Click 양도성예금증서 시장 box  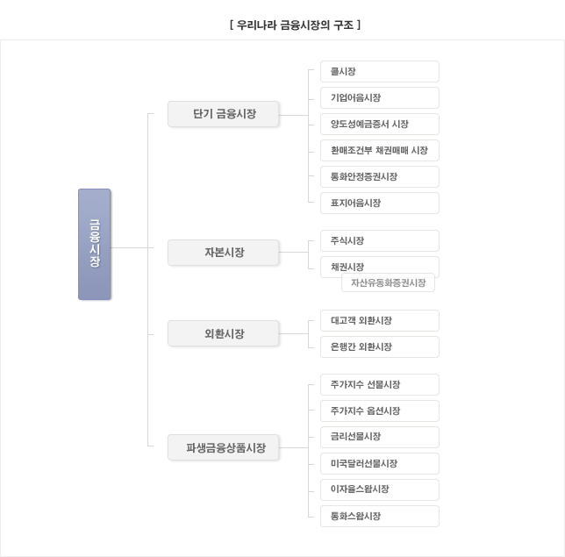[x=380, y=125]
